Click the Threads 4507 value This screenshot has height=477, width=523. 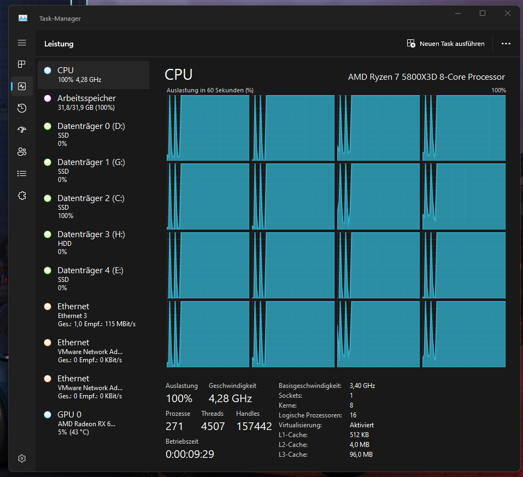213,426
